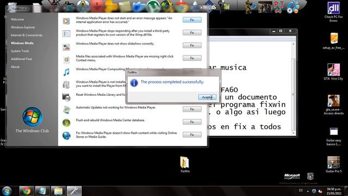The image size is (348, 196).
Task: Open Google Chrome from the taskbar
Action: click(27, 191)
